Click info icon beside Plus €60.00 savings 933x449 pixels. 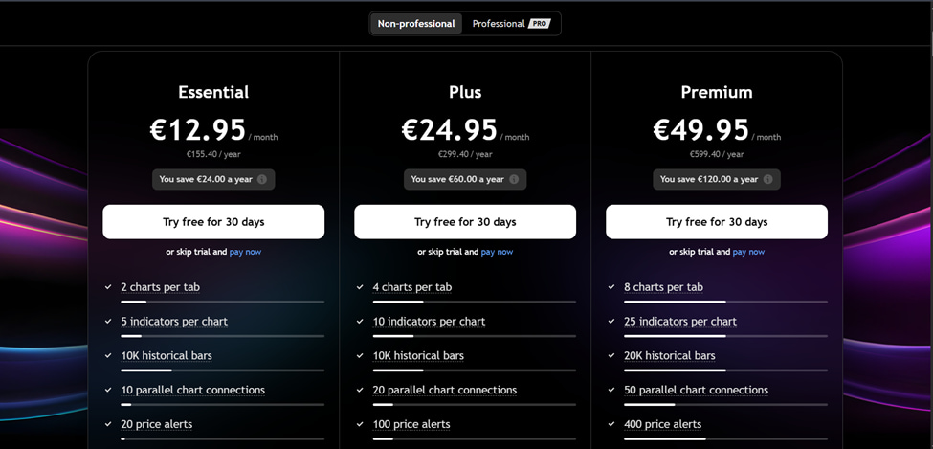(514, 179)
